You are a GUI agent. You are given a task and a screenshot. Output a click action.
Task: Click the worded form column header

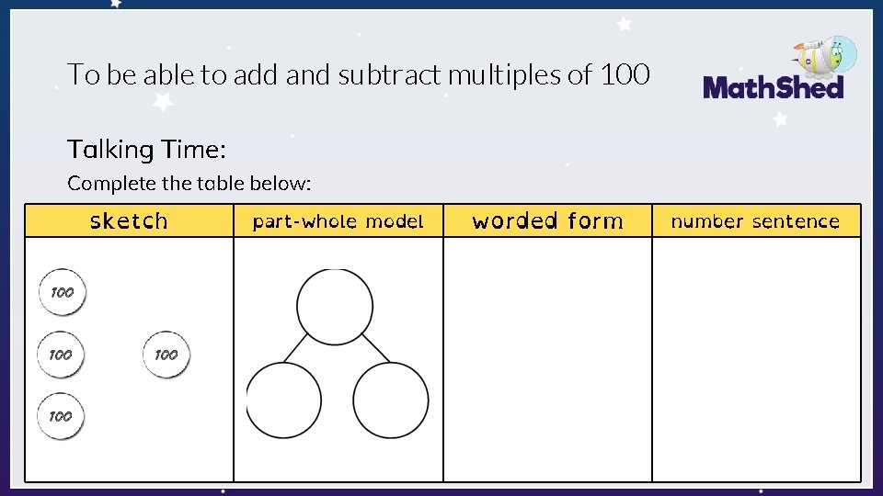(547, 220)
